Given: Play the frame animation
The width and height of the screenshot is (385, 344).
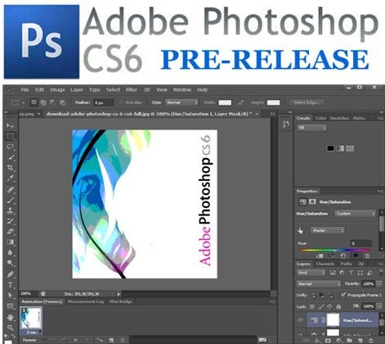Looking at the screenshot, I should click(x=76, y=340).
